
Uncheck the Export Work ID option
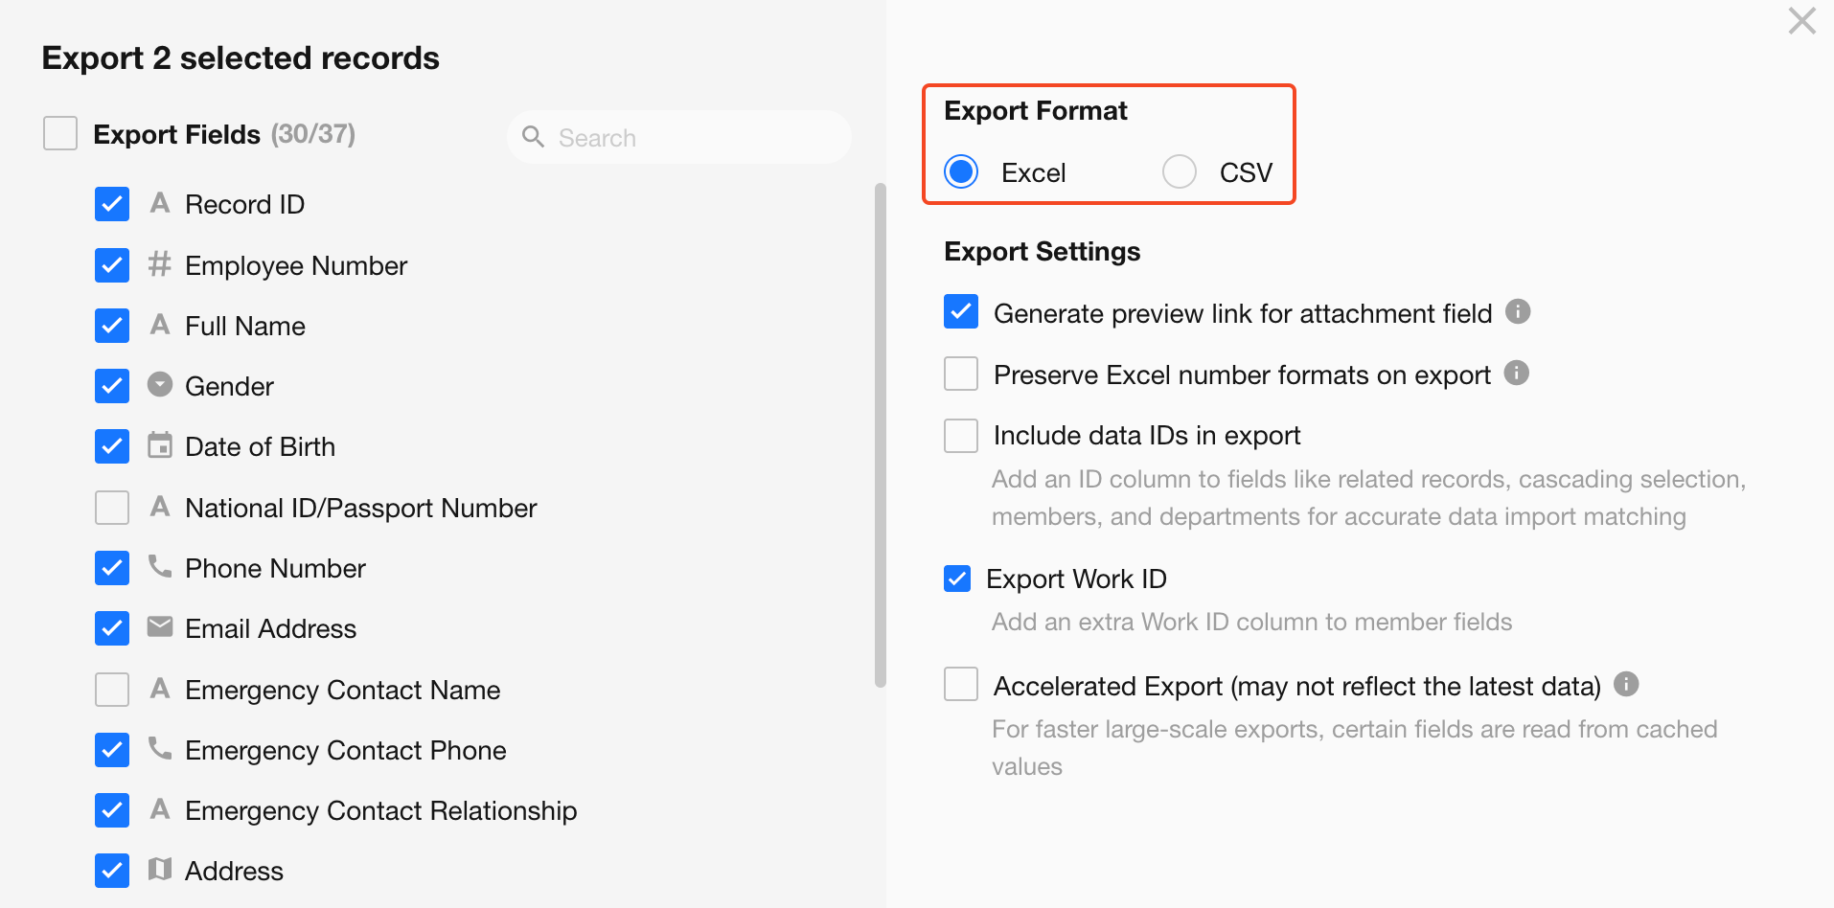coord(957,579)
